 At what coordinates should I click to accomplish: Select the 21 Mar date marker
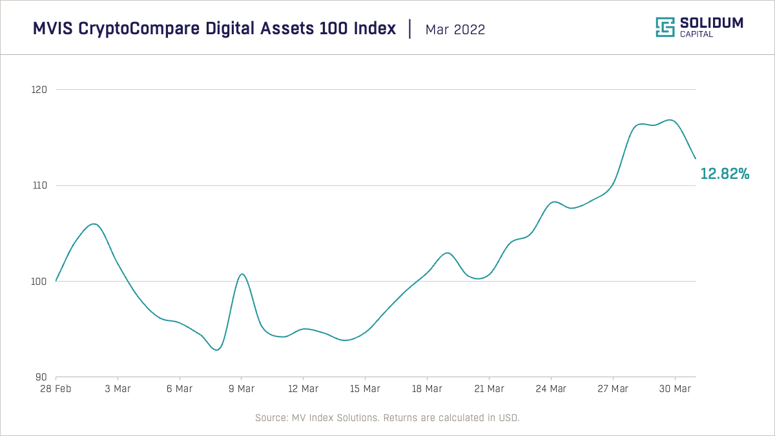click(489, 389)
